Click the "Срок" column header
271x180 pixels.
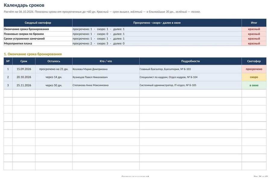click(x=24, y=61)
